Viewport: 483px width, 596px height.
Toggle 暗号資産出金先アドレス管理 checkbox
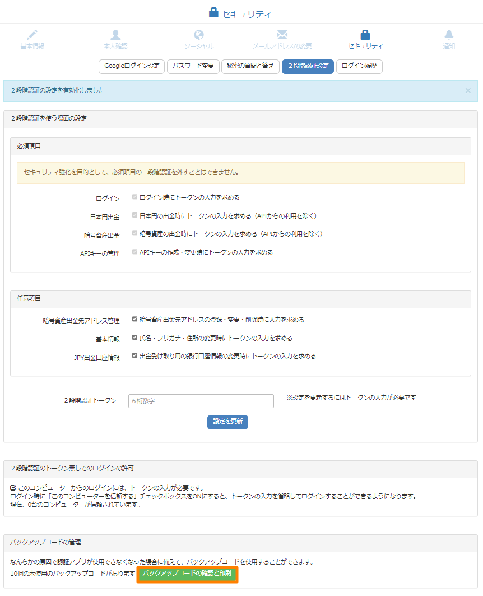[x=134, y=319]
